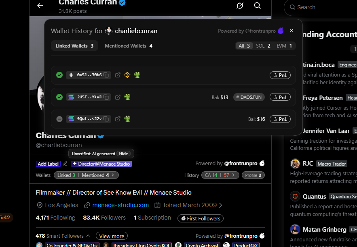Viewport: 357px width, 247px height.
Task: Expand Wallets pill chevron after Mentioned 4
Action: (113, 175)
